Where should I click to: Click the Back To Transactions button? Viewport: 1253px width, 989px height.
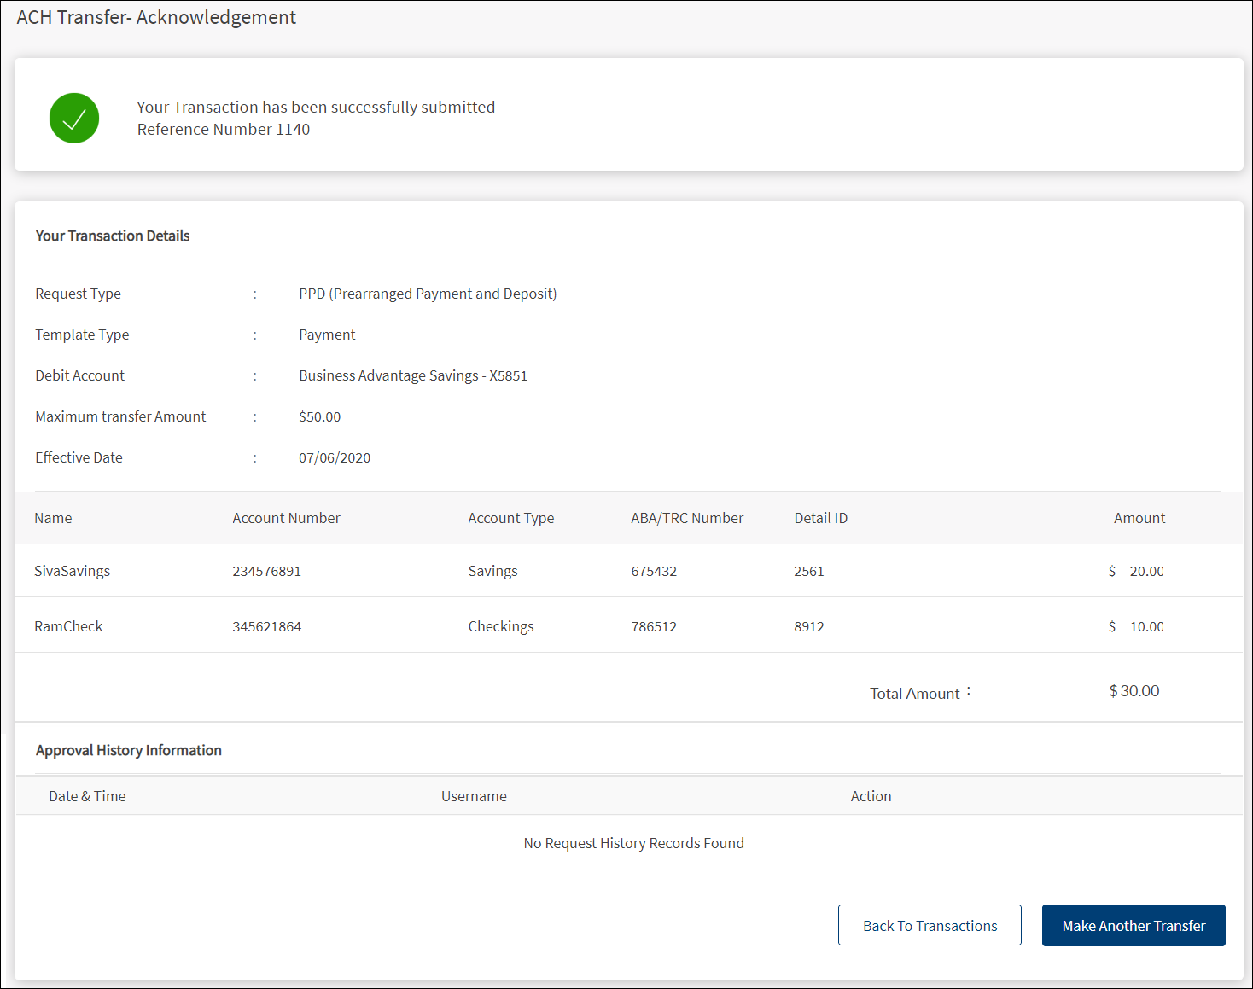tap(930, 926)
